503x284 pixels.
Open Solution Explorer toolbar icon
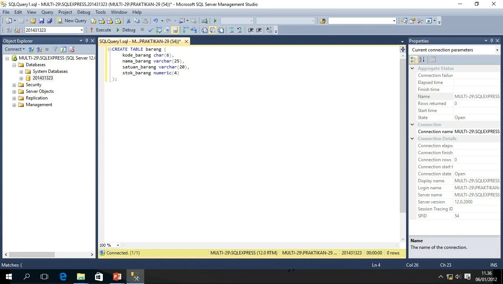pos(404,21)
